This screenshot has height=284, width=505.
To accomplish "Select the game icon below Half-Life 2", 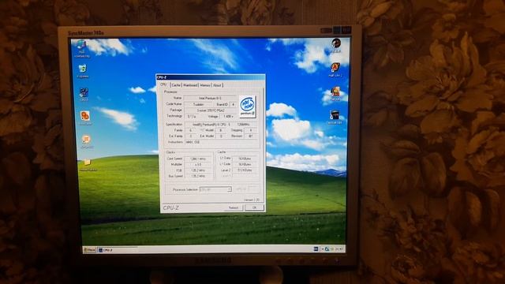I will pyautogui.click(x=335, y=92).
